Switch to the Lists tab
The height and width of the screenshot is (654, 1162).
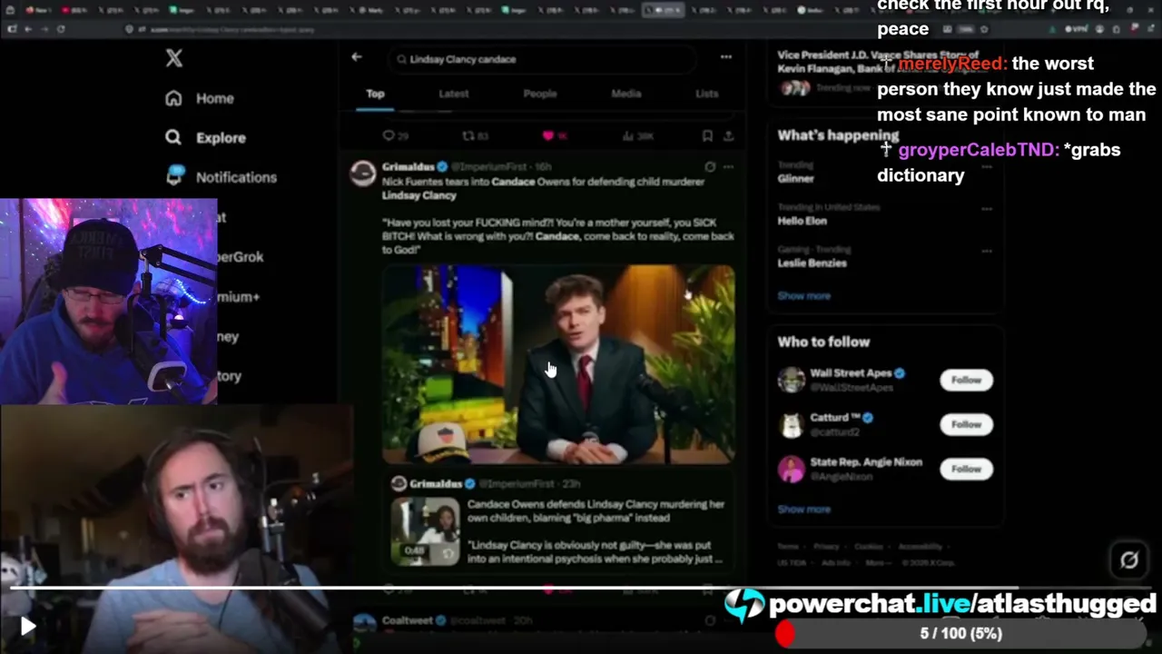pos(706,94)
